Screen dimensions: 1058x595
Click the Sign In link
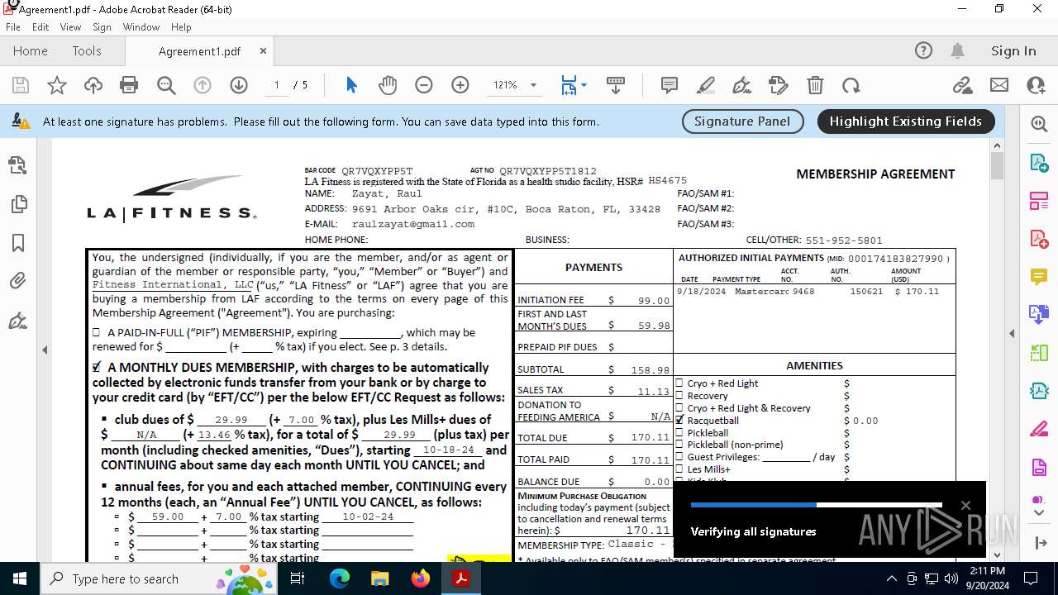[1013, 50]
